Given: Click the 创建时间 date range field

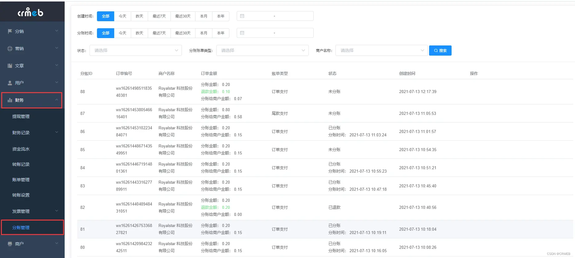Looking at the screenshot, I should (275, 16).
